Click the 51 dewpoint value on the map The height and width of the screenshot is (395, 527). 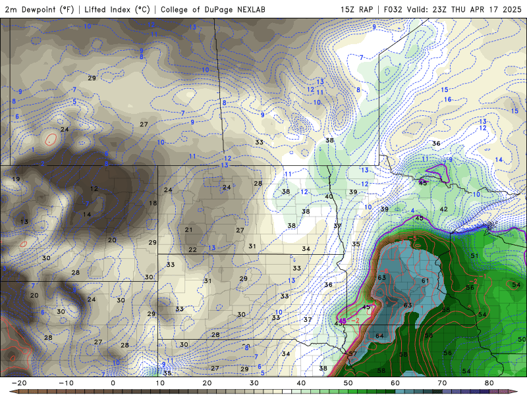point(474,256)
